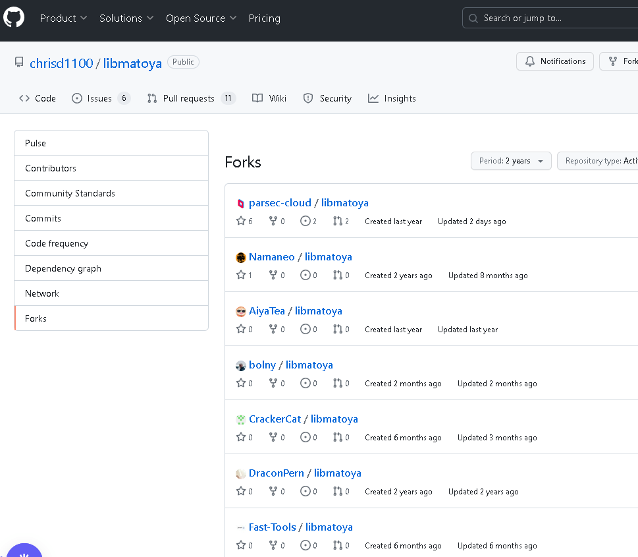Viewport: 638px width, 557px height.
Task: Open the CrackerCat owner link
Action: pyautogui.click(x=275, y=419)
